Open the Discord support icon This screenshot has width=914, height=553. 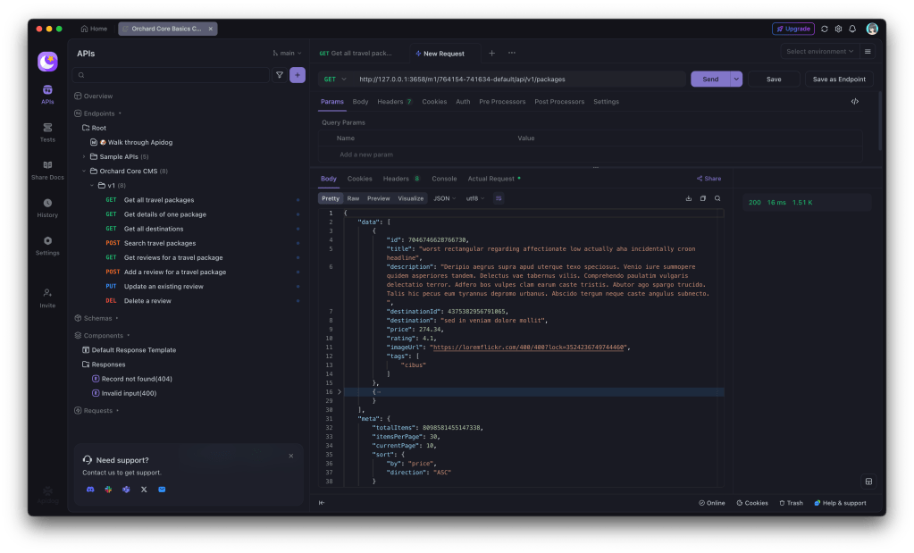90,490
